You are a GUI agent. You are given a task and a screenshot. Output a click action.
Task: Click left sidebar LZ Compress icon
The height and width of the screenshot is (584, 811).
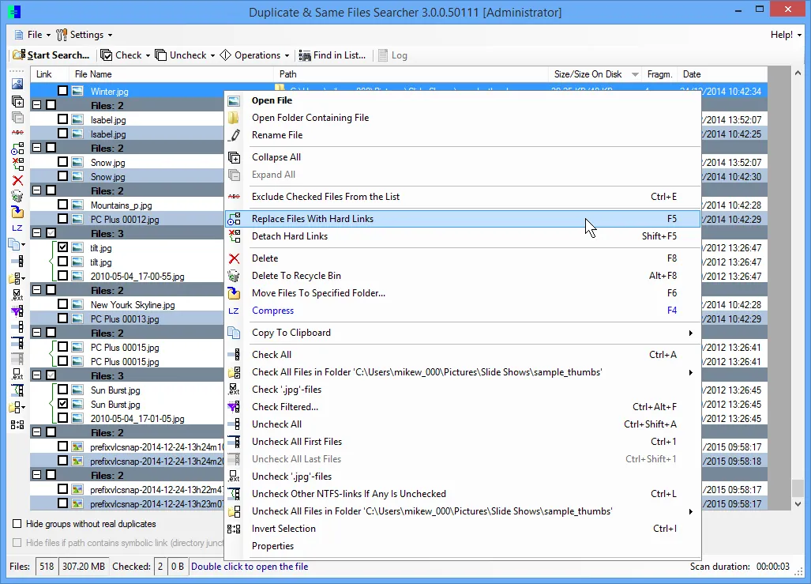[x=17, y=228]
